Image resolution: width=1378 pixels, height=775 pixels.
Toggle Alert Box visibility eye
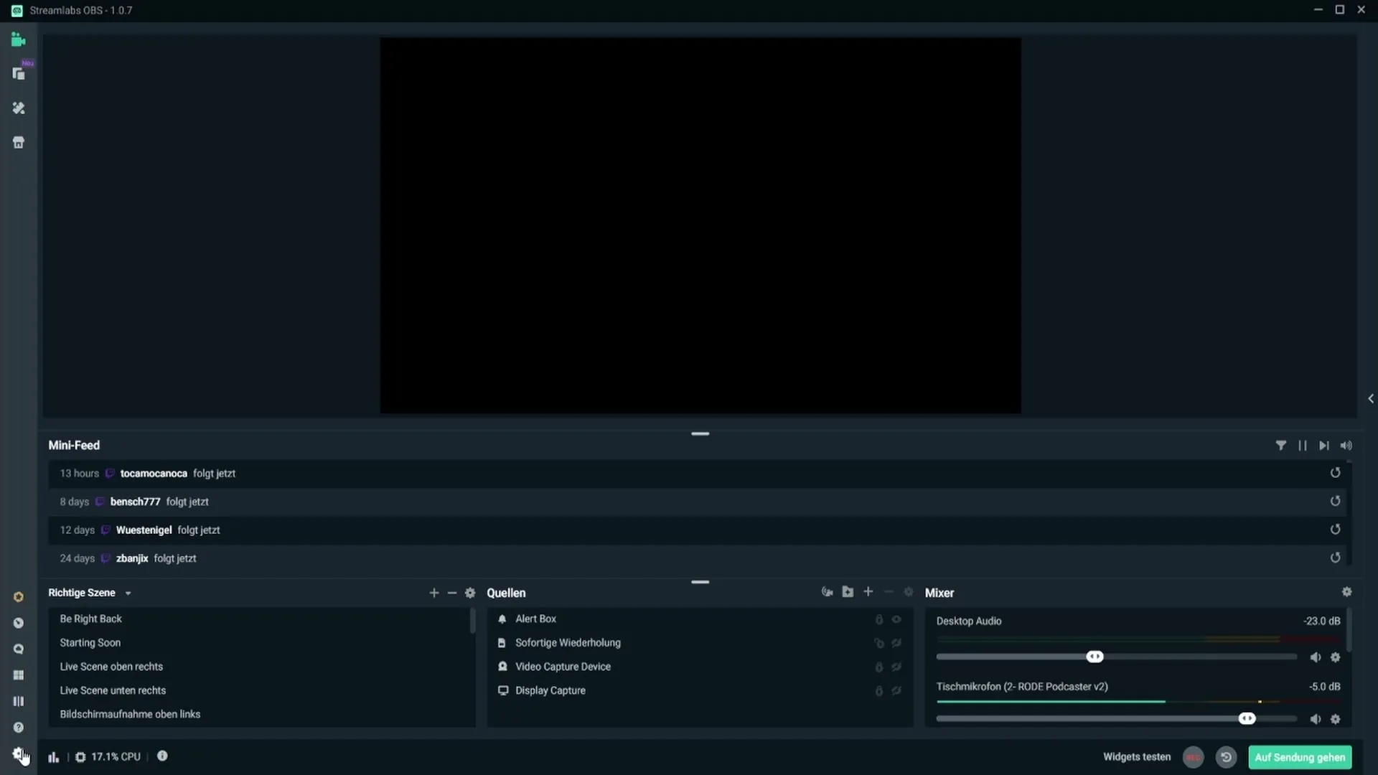click(896, 619)
